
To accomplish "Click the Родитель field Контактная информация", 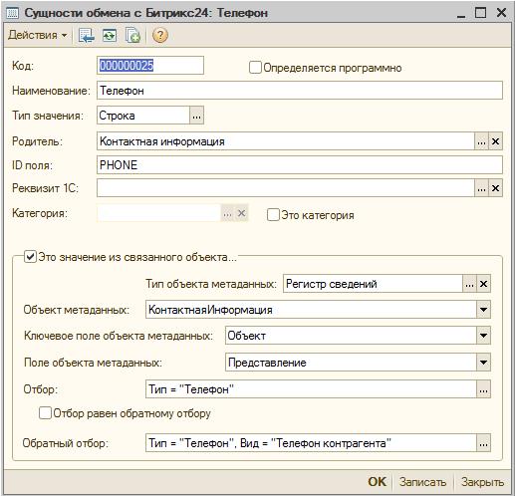I will point(286,141).
